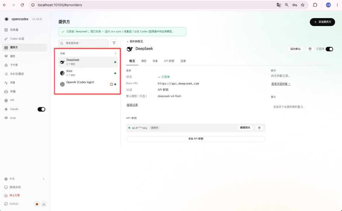Open the browser three-dot menu
Image resolution: width=342 pixels, height=211 pixels.
click(x=337, y=5)
